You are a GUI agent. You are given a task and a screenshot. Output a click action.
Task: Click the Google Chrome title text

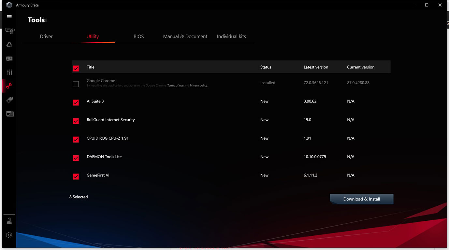(101, 81)
